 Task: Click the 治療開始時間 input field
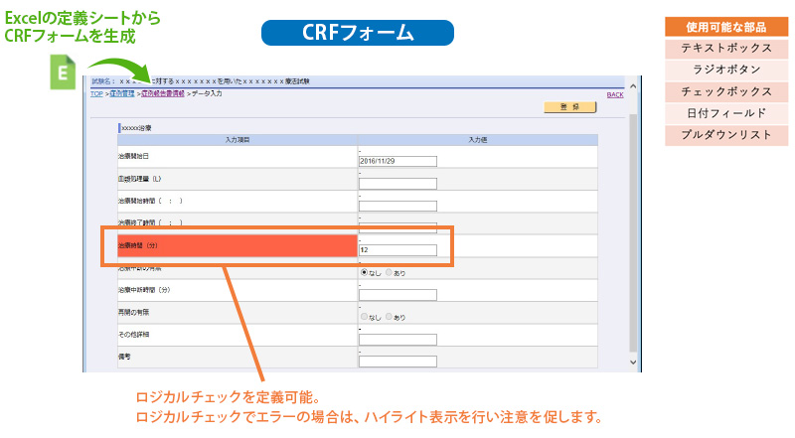[397, 206]
